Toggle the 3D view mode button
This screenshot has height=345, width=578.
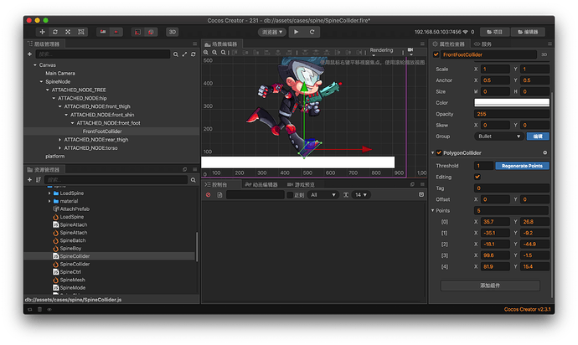click(x=173, y=32)
